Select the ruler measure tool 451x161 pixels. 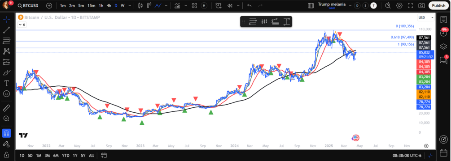(7, 108)
